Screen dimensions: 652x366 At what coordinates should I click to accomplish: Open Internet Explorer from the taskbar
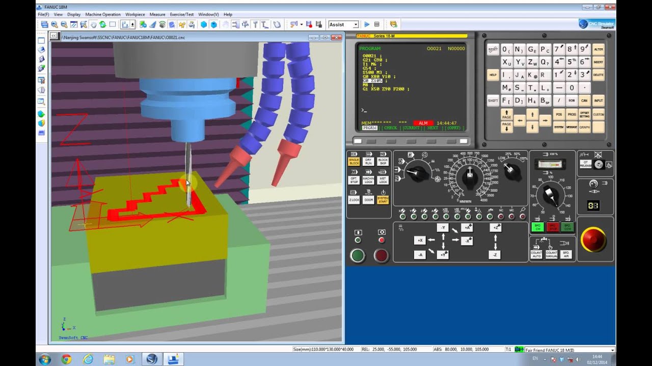[88, 359]
